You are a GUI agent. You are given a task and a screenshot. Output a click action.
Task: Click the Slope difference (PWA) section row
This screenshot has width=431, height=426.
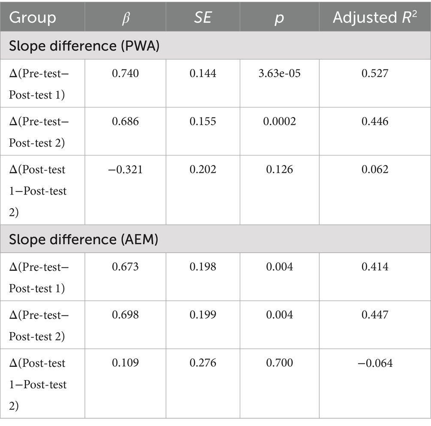coord(84,46)
